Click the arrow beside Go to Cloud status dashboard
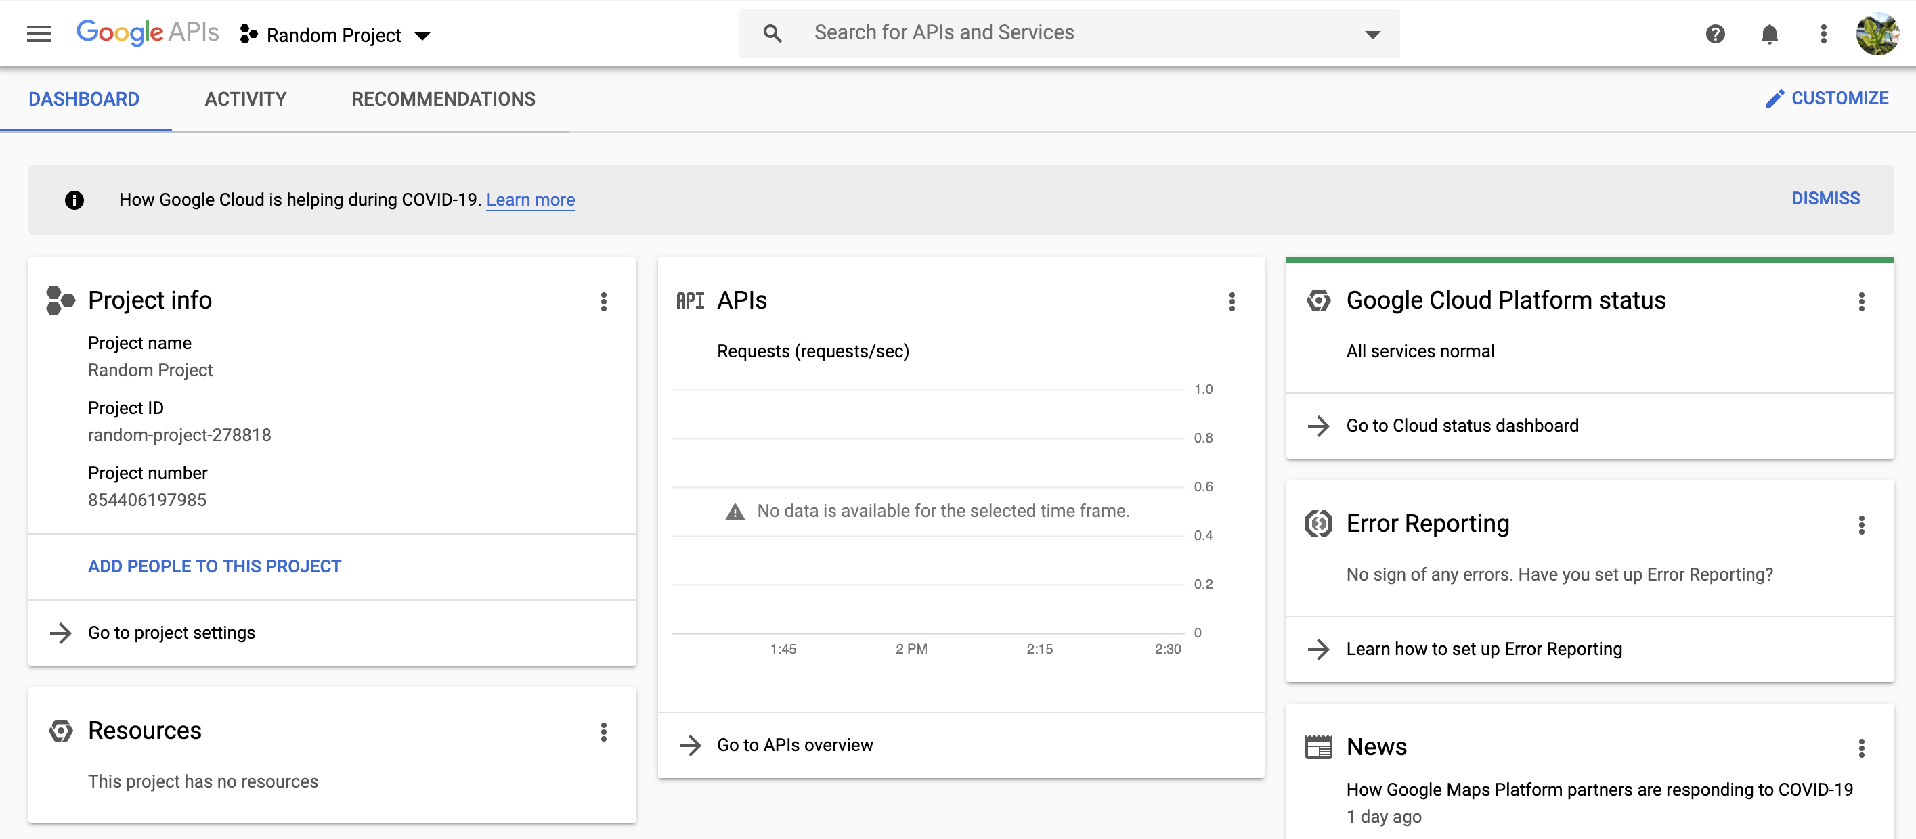 [1318, 426]
